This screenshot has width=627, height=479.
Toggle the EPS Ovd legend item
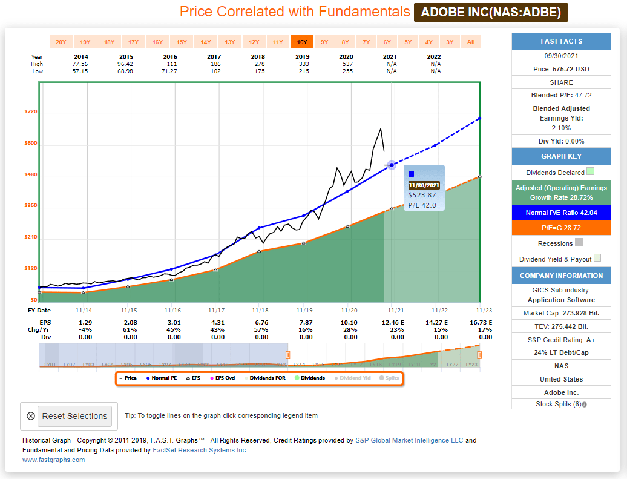coord(223,378)
